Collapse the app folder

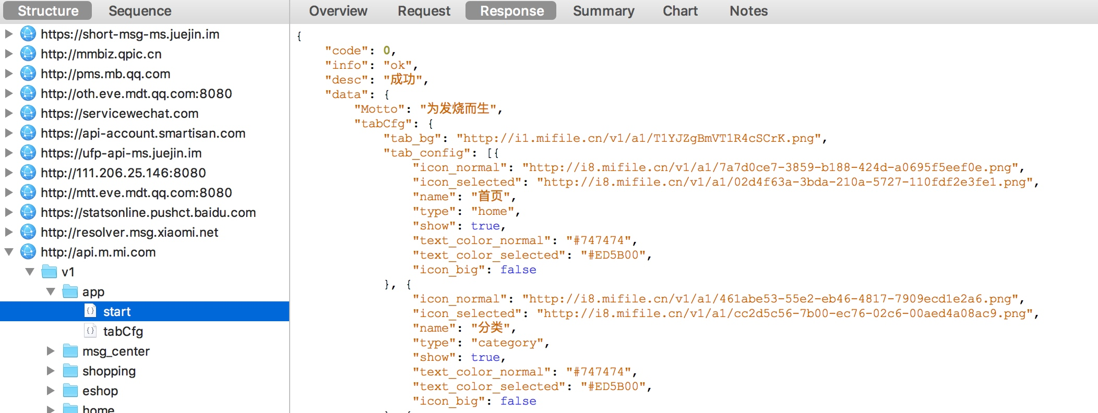51,291
